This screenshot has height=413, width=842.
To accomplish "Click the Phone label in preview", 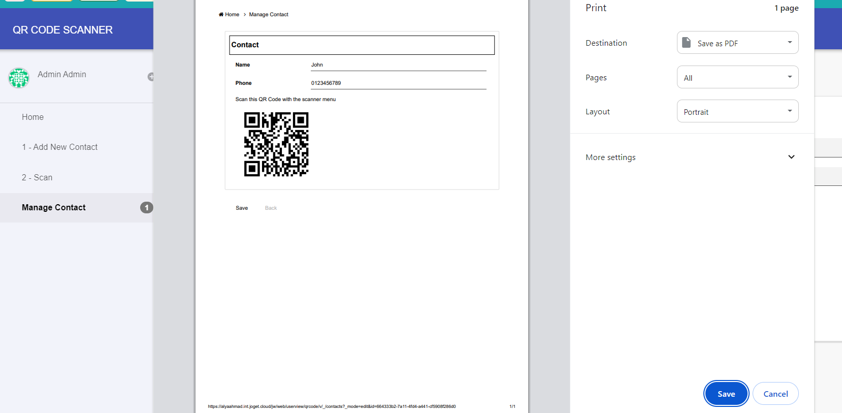I will click(243, 83).
